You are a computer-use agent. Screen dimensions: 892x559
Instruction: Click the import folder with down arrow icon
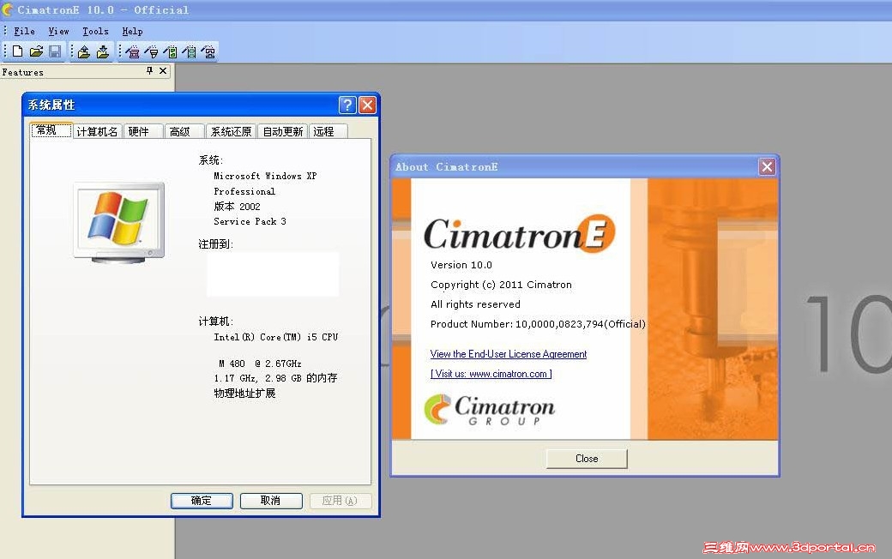103,52
